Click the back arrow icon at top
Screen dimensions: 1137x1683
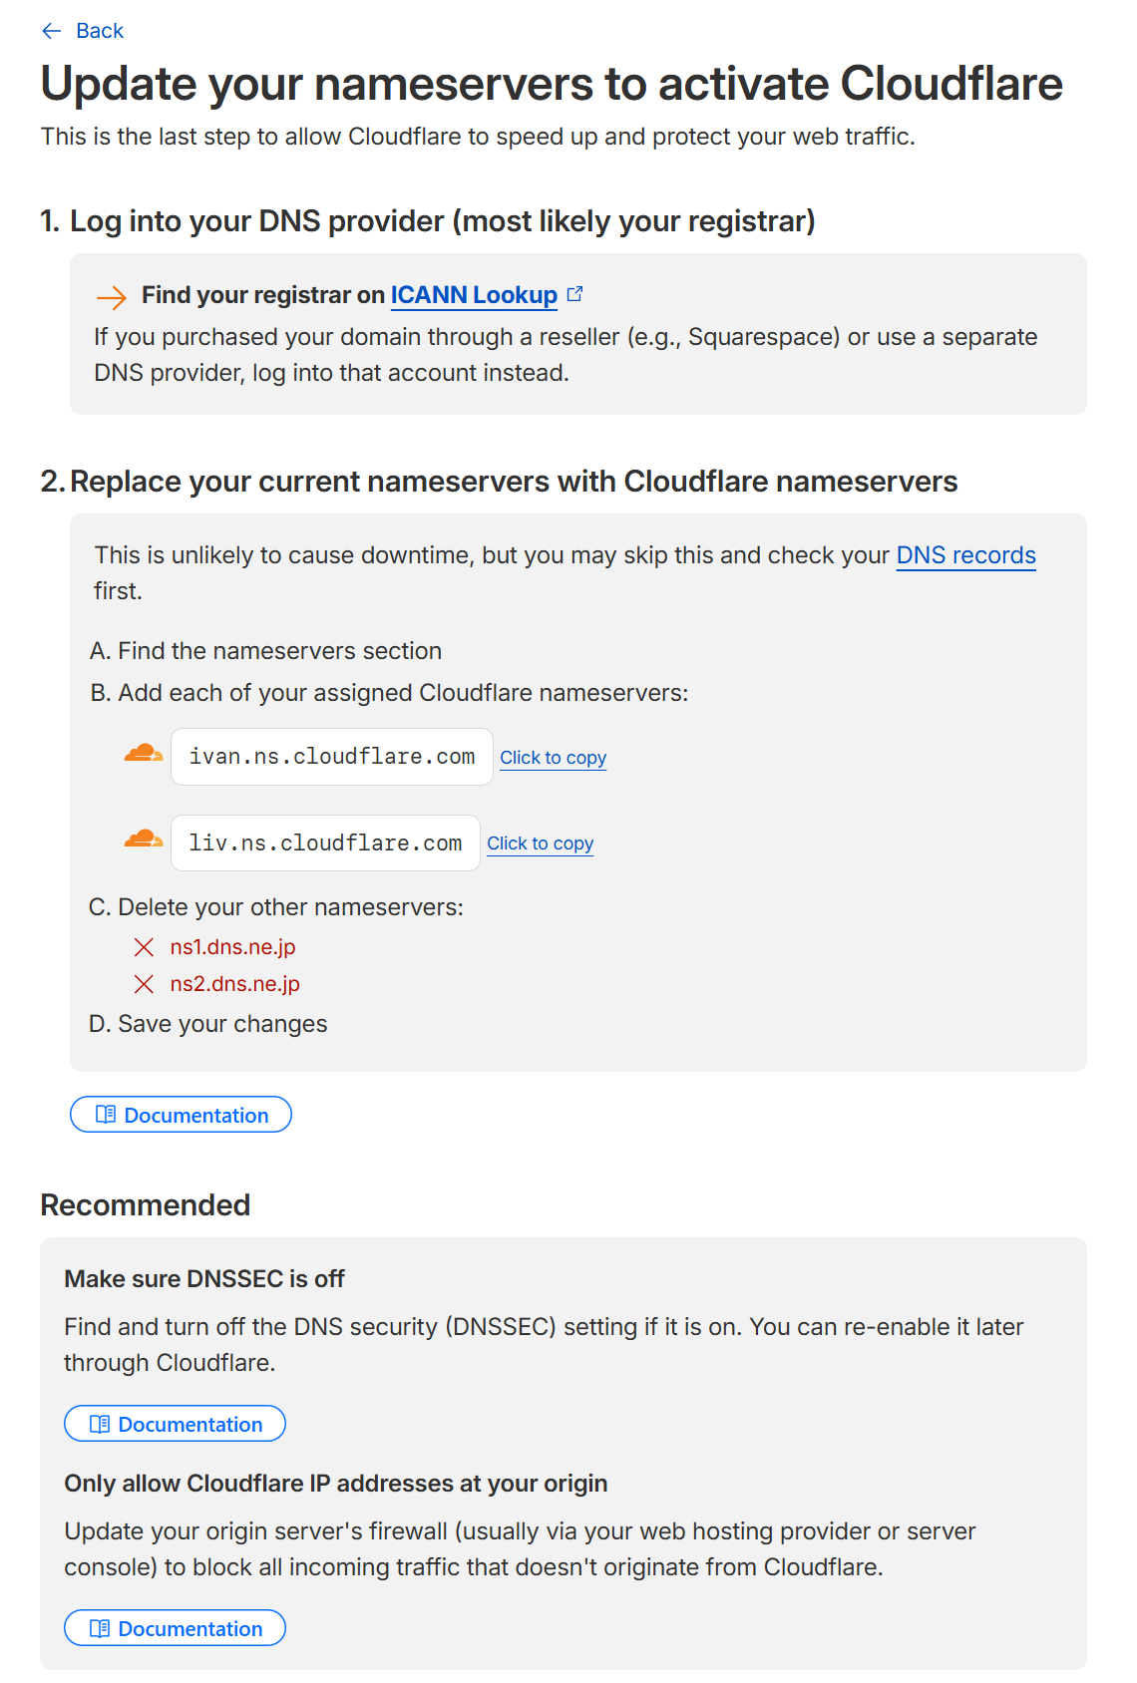point(51,31)
